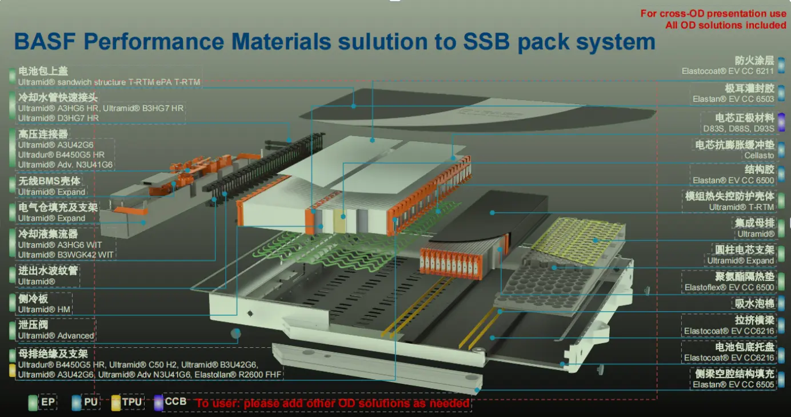
Task: Select the 电池包上盖 label
Action: pyautogui.click(x=43, y=72)
